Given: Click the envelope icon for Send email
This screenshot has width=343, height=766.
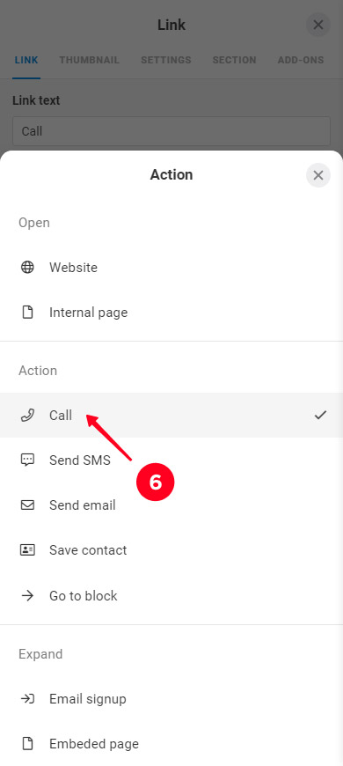Looking at the screenshot, I should click(x=28, y=505).
